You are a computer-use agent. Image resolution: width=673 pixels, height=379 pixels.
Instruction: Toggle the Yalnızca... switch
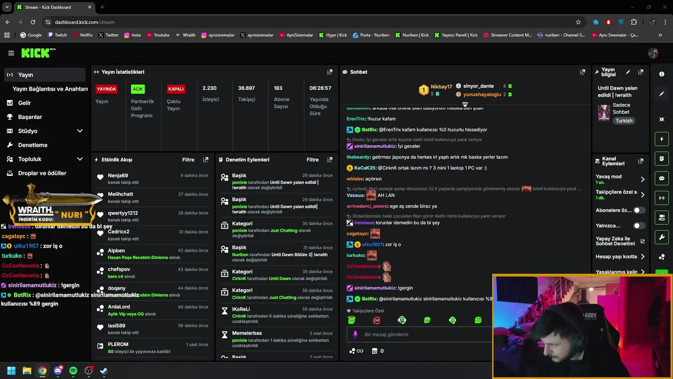click(x=639, y=225)
